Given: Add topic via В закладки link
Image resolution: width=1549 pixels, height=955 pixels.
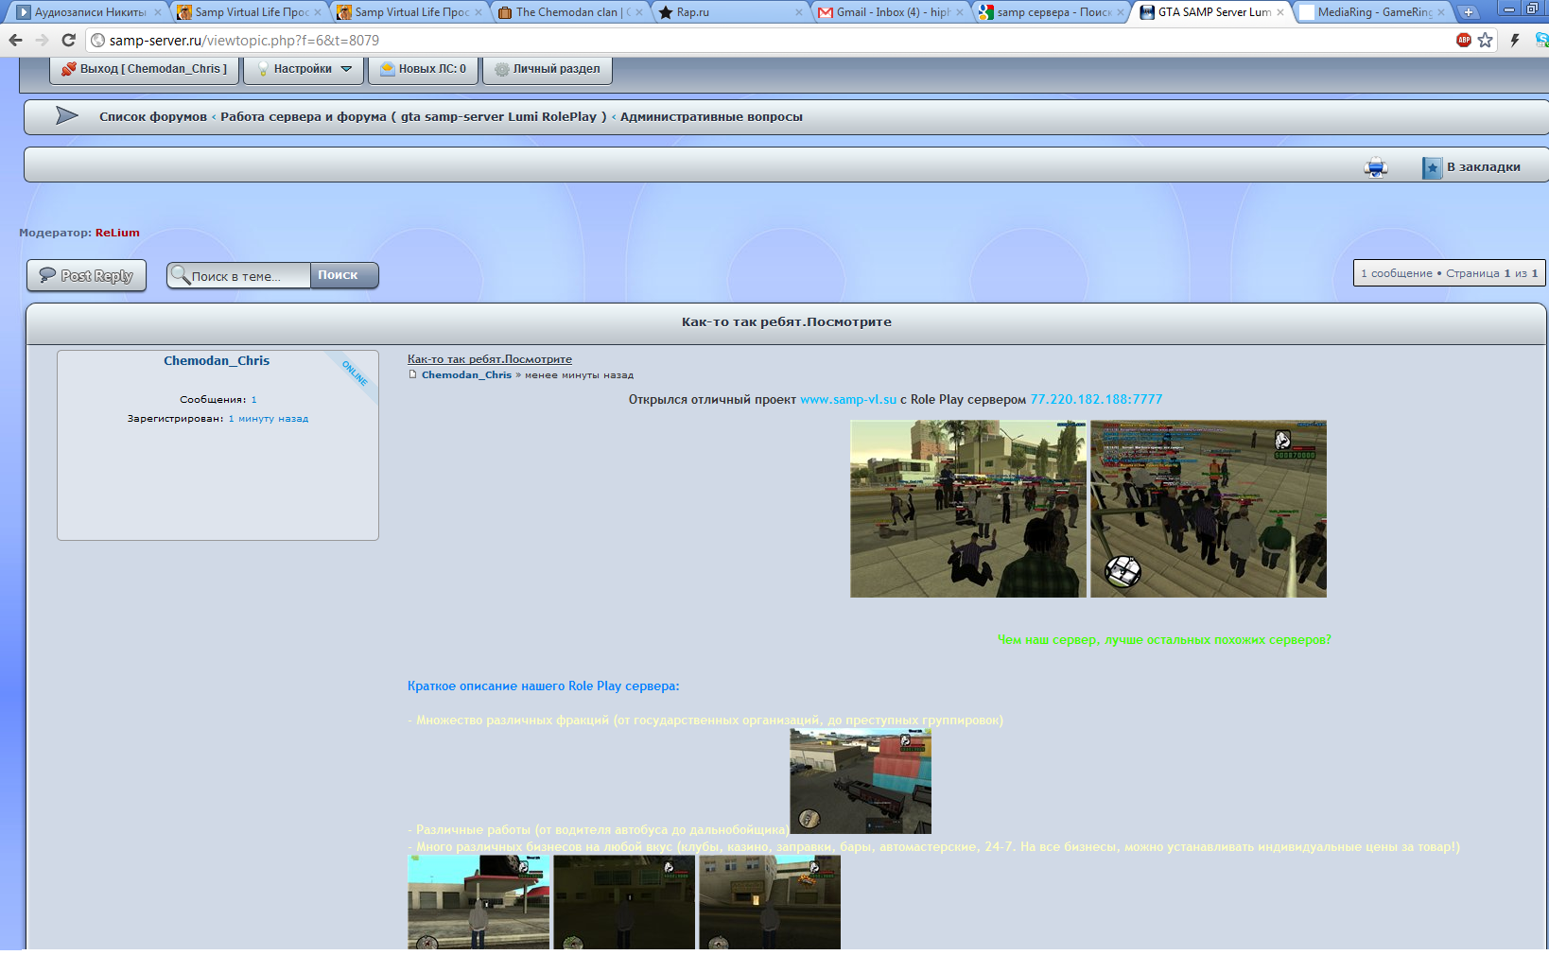Looking at the screenshot, I should click(1483, 167).
